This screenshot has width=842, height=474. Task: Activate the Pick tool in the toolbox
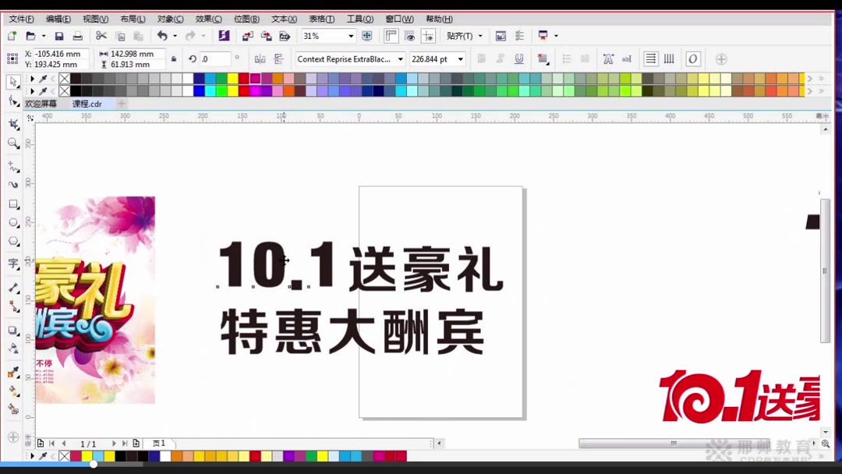tap(12, 82)
